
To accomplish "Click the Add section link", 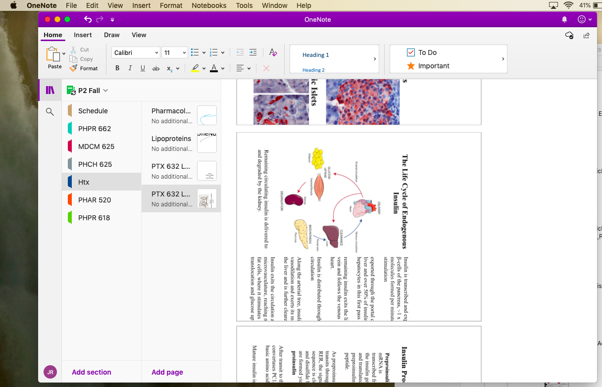I will pos(92,372).
